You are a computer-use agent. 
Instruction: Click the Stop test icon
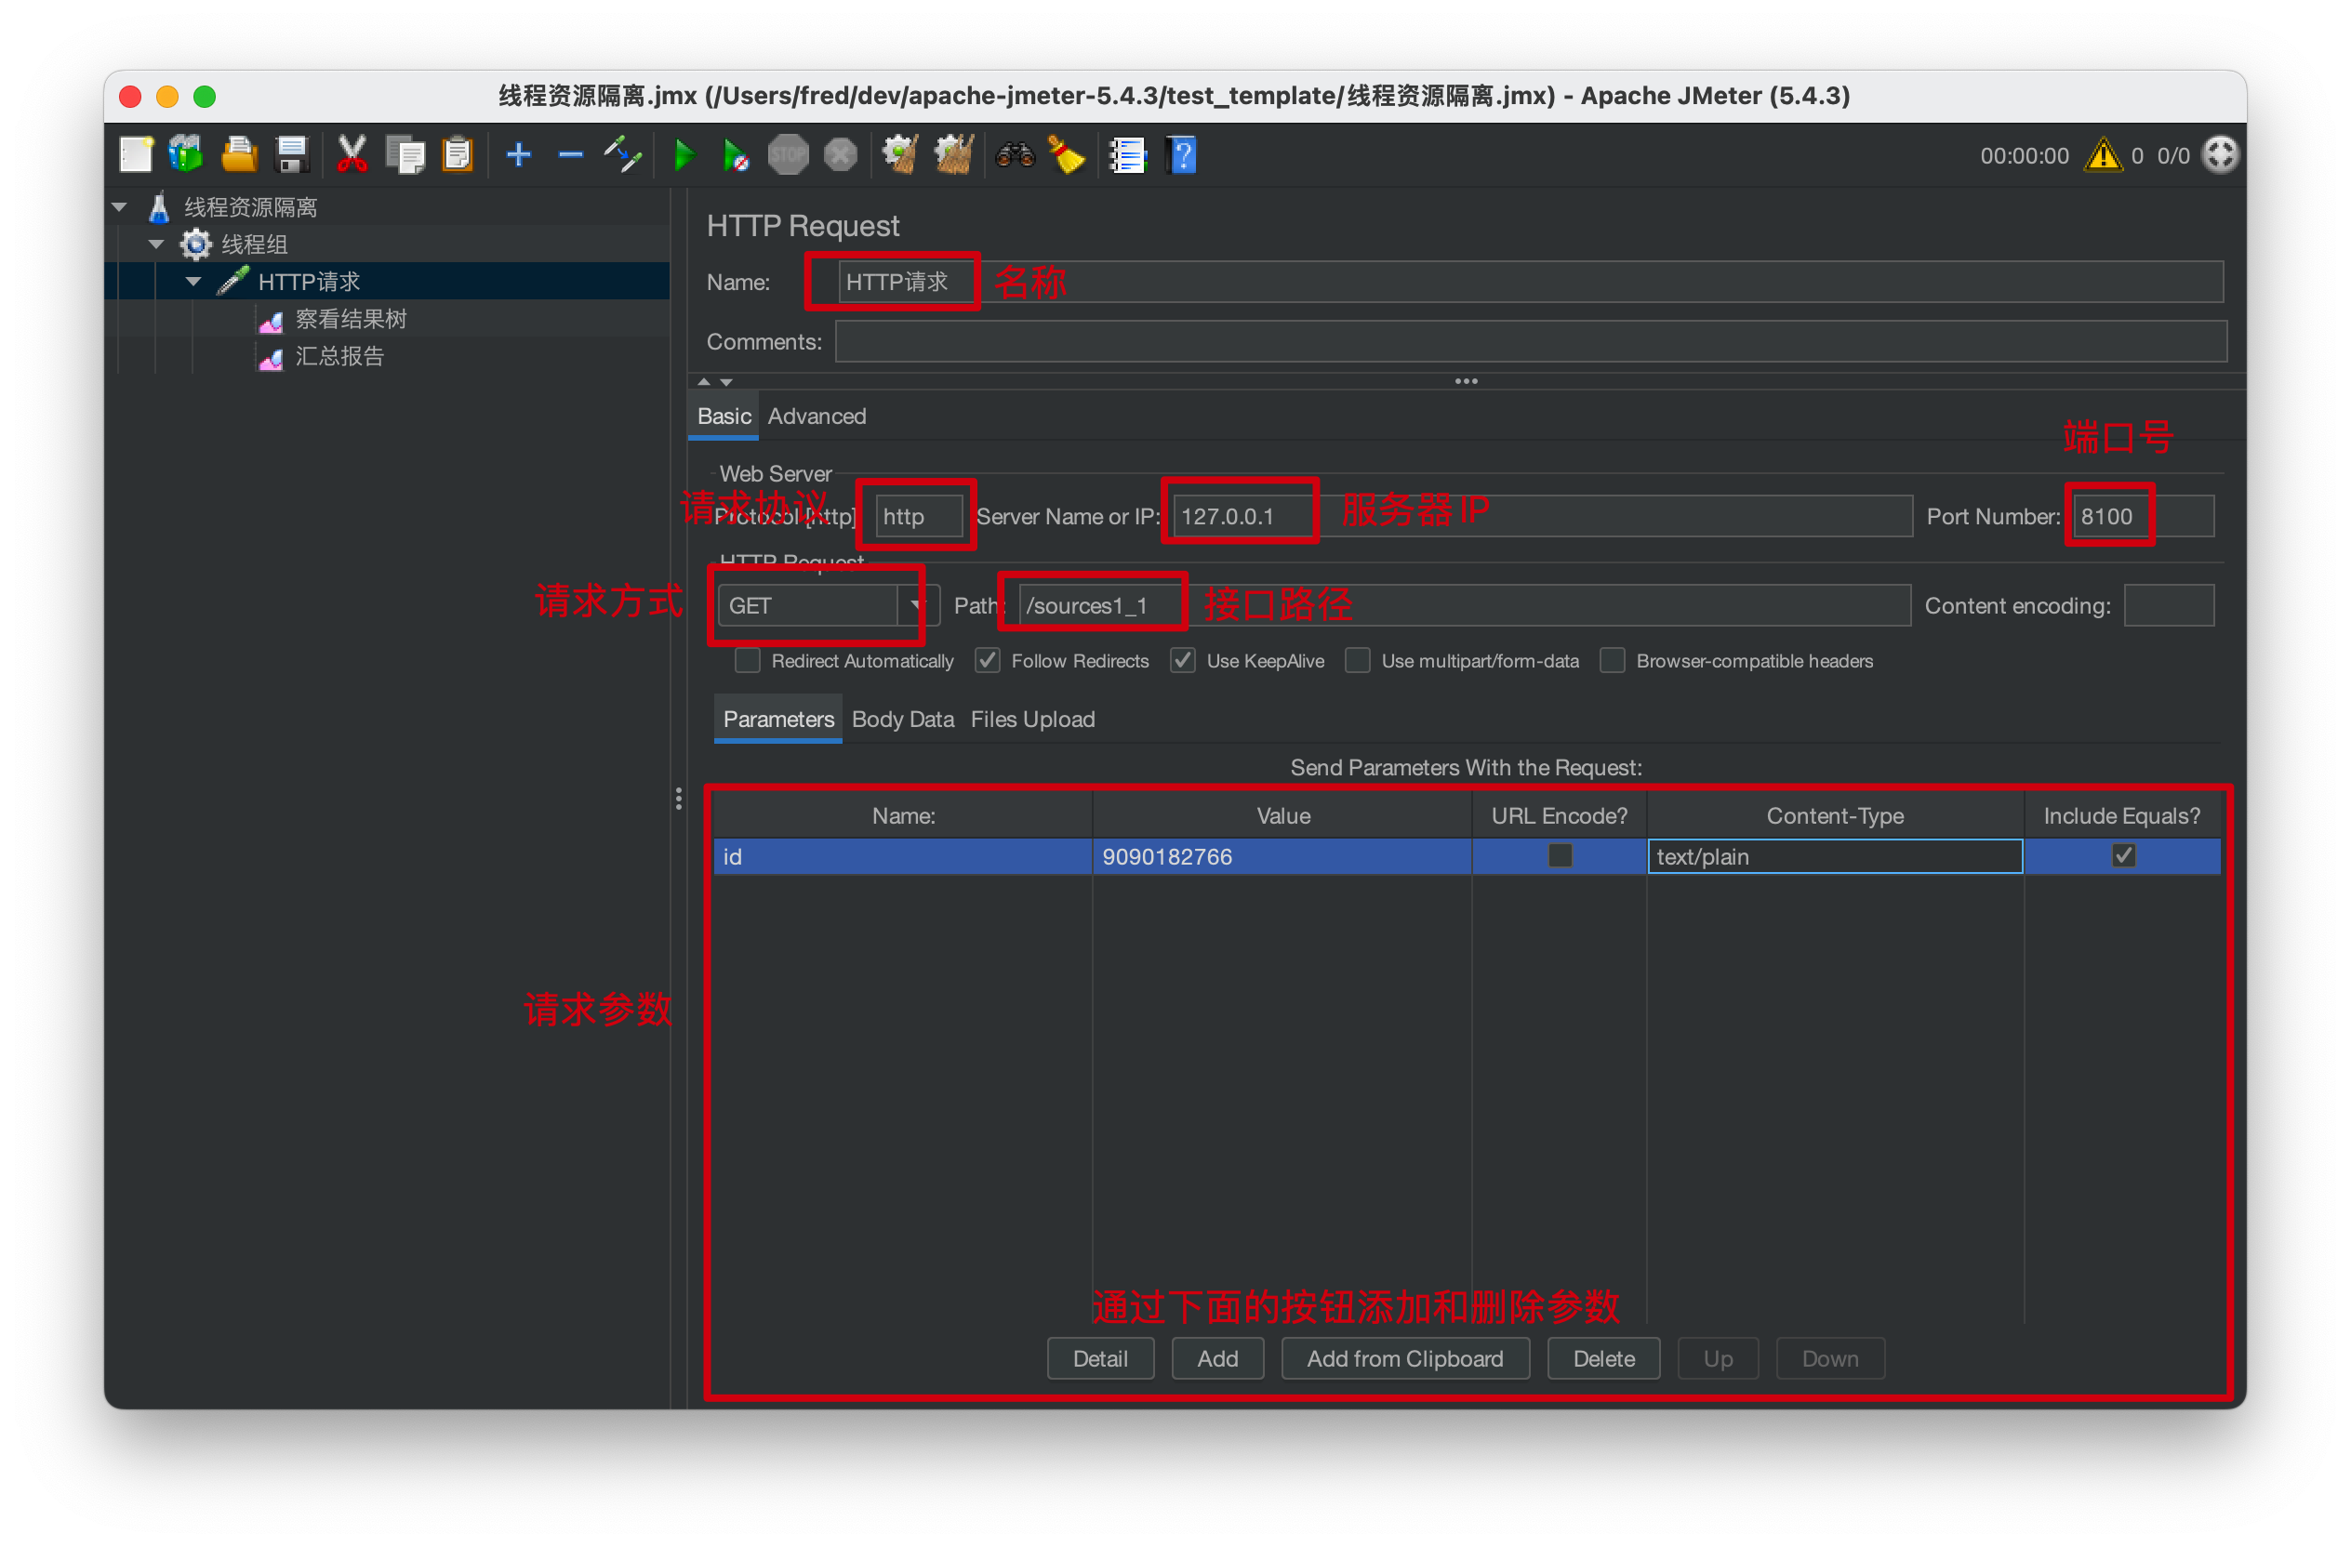click(789, 155)
